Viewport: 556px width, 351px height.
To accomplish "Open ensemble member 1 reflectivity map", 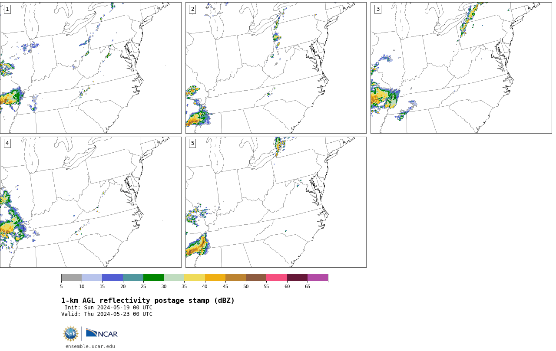I will 90,68.
